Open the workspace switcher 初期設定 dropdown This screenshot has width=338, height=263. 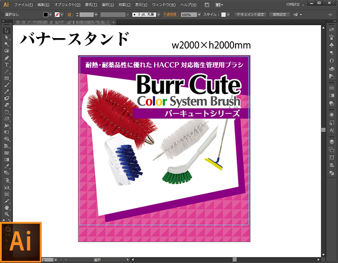[295, 5]
